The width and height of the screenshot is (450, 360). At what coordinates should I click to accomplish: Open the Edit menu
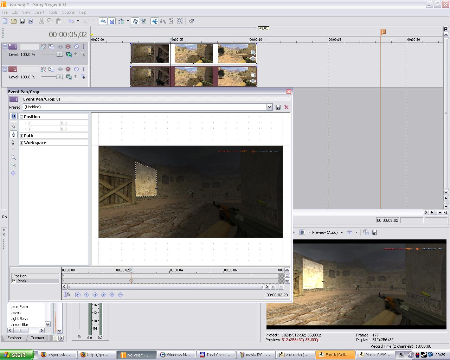(15, 12)
